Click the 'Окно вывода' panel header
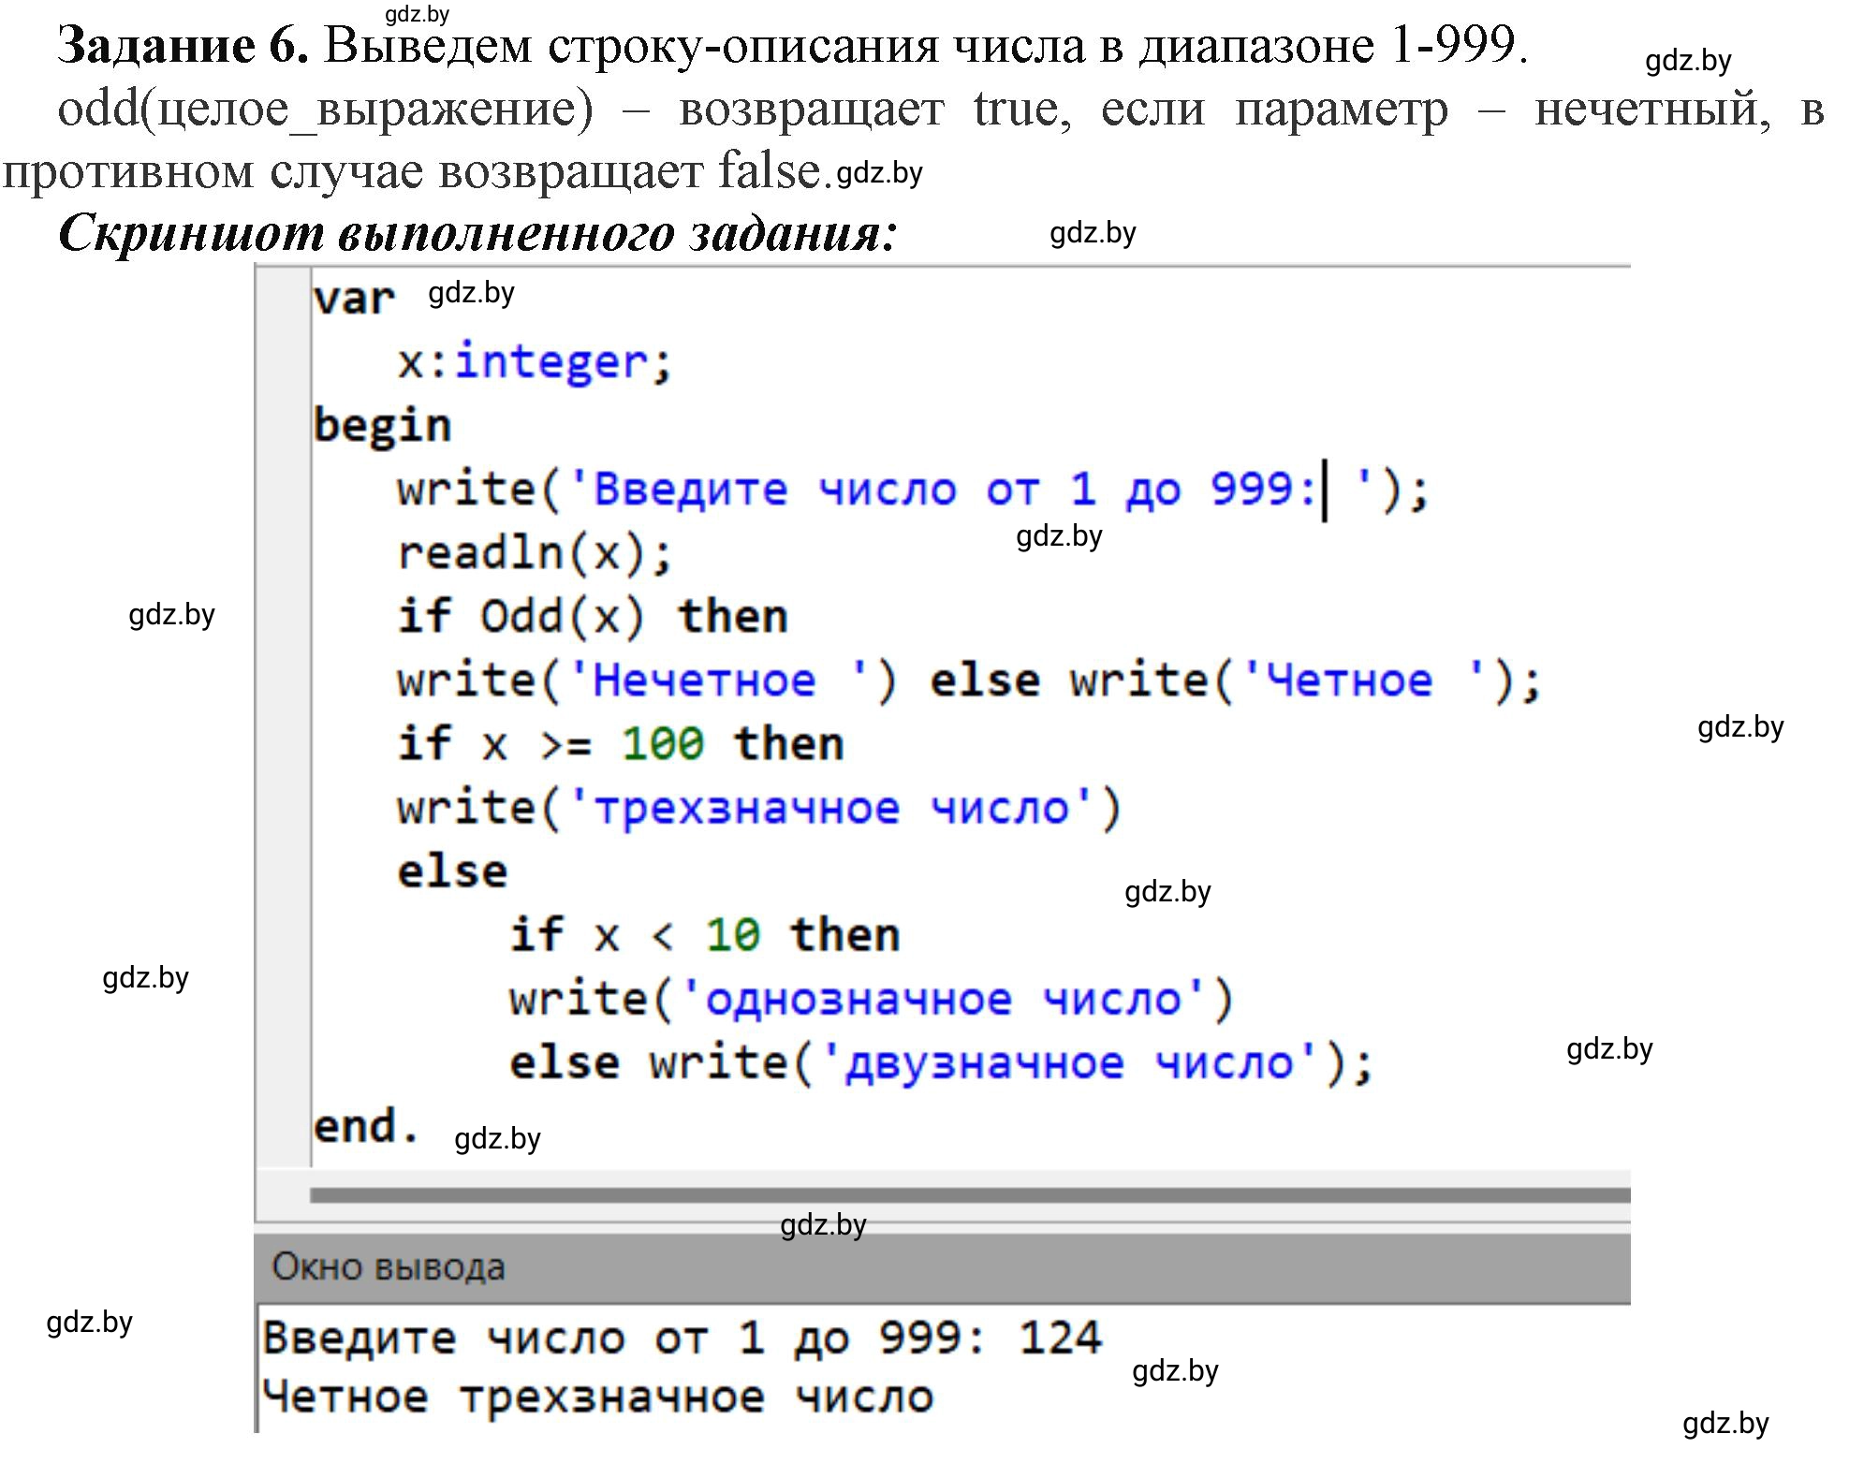 point(943,1267)
